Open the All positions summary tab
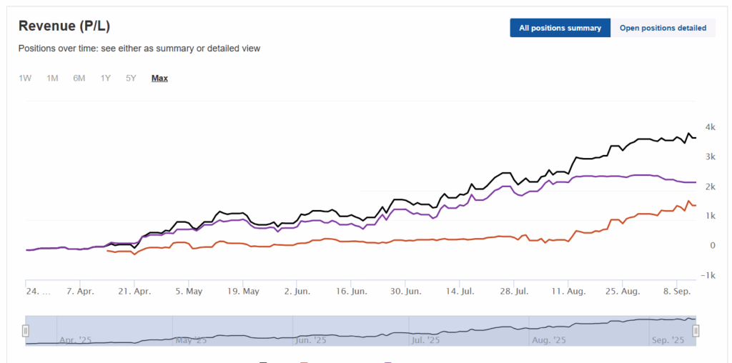The image size is (732, 363). click(560, 28)
